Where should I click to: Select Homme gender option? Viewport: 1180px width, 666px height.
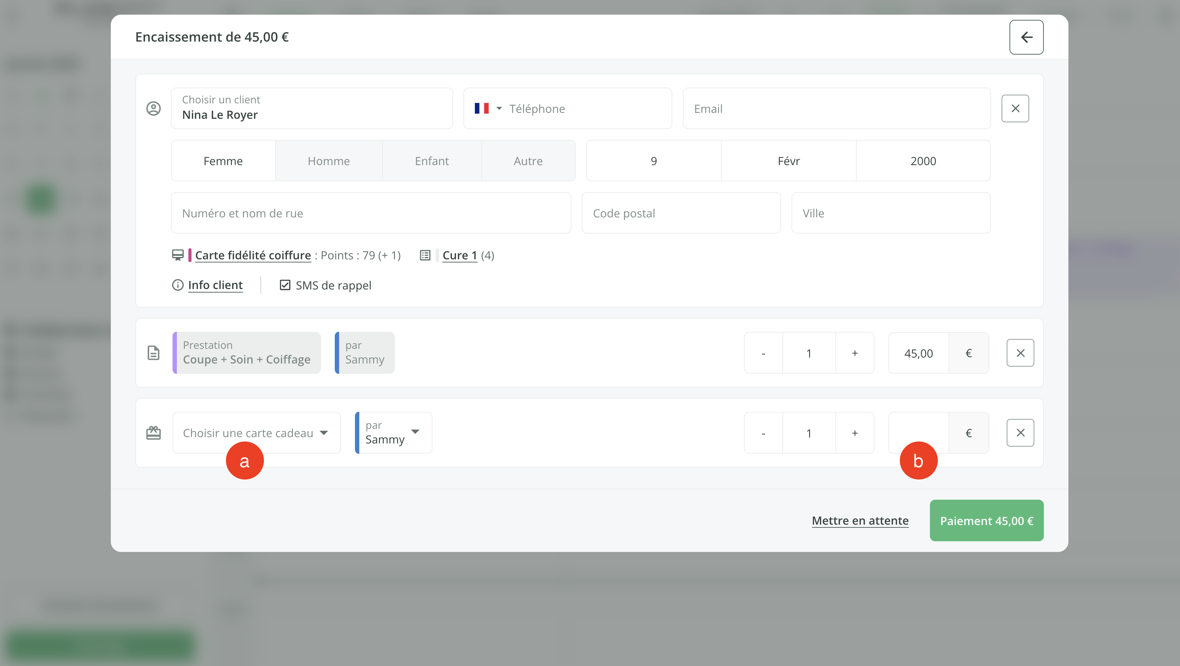[328, 161]
